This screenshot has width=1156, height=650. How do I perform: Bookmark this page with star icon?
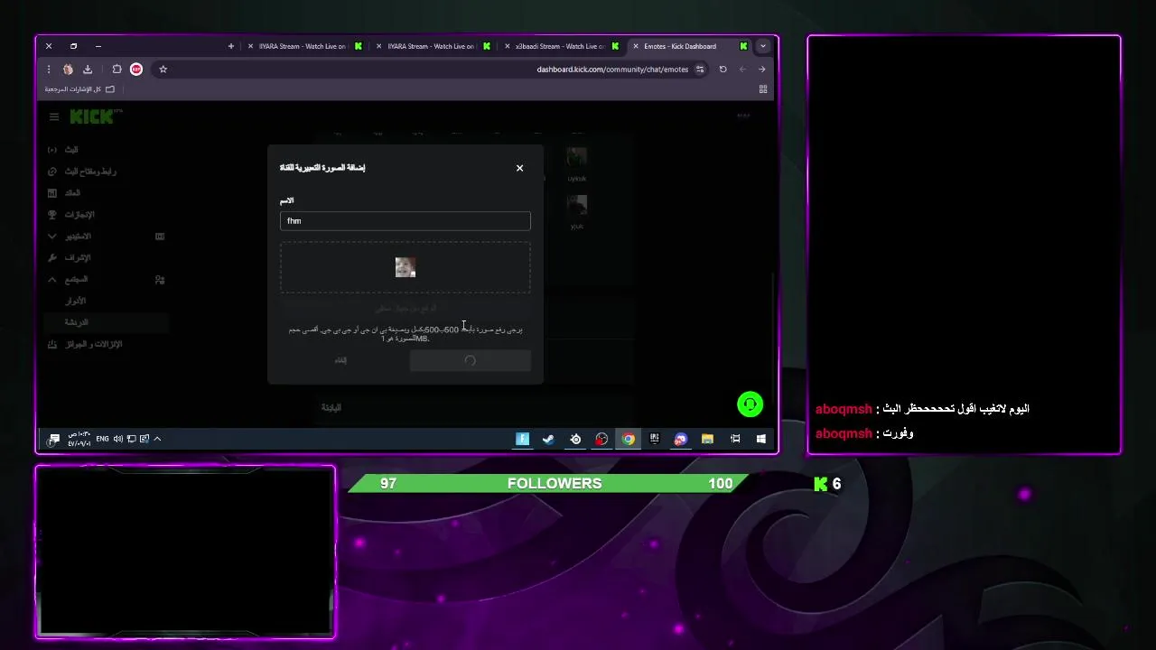pyautogui.click(x=163, y=70)
